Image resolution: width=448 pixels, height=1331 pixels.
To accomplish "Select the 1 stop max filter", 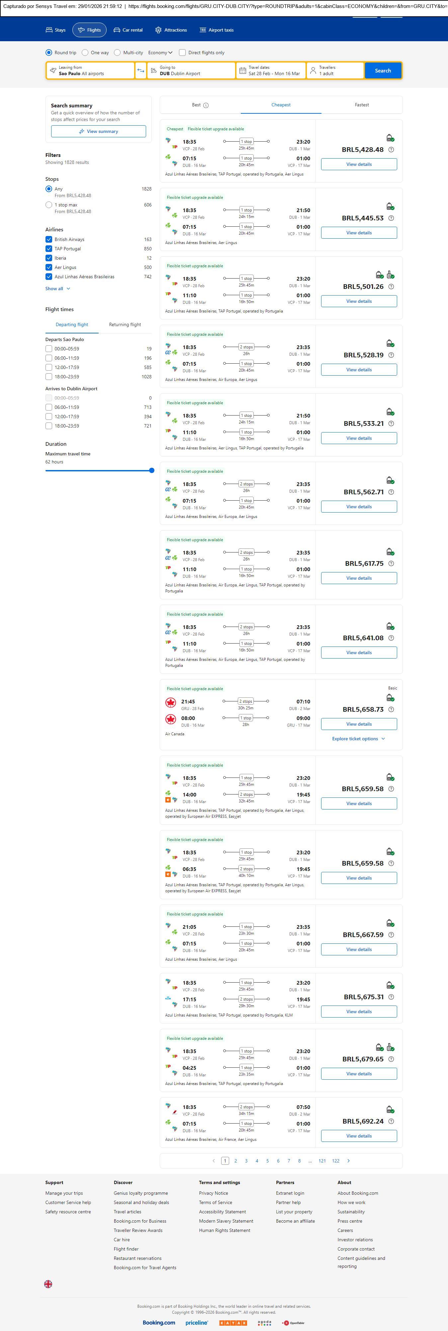I will pyautogui.click(x=49, y=205).
